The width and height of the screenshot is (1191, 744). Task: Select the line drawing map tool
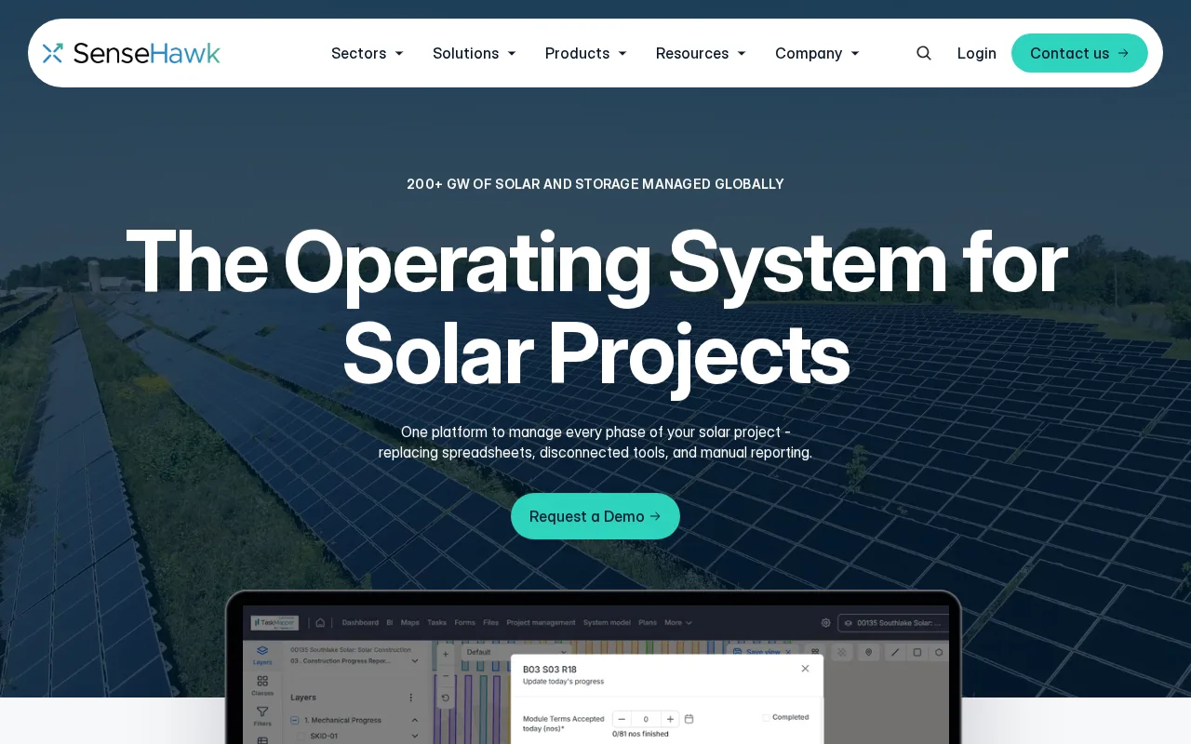(x=895, y=652)
